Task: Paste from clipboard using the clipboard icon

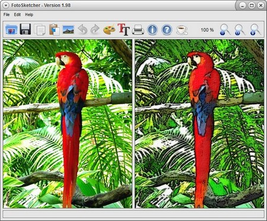Action: (54, 30)
